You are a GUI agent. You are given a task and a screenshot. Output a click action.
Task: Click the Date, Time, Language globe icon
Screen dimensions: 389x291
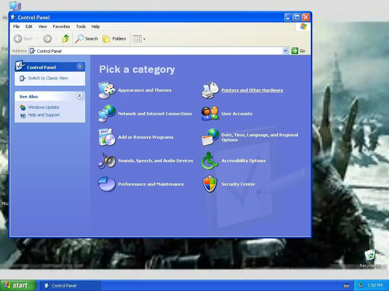pyautogui.click(x=210, y=137)
